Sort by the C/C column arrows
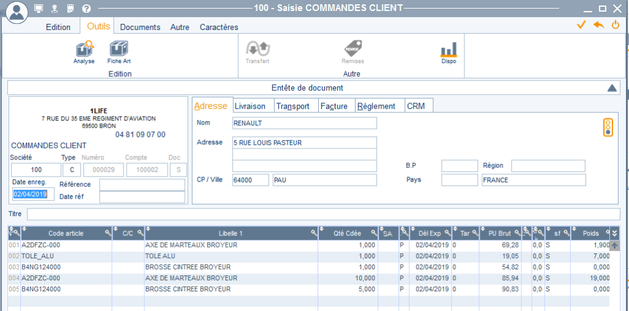Screen dimensions: 629x311 click(x=116, y=229)
